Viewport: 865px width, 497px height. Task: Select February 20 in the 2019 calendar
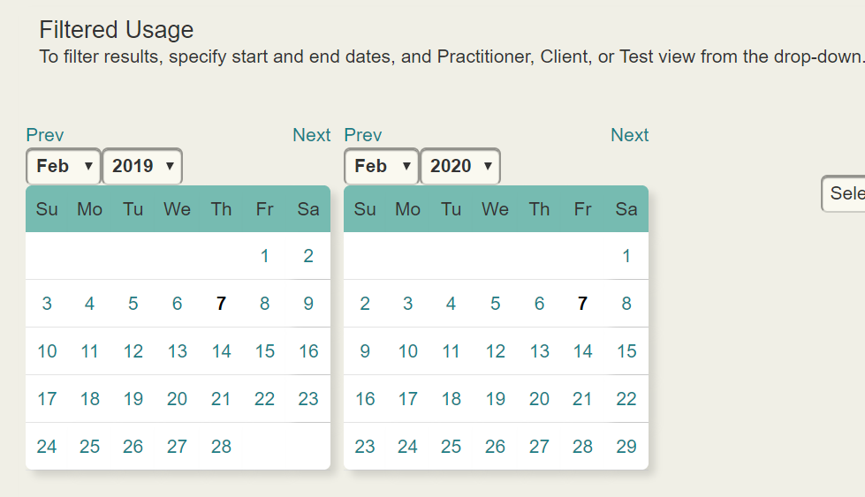178,399
